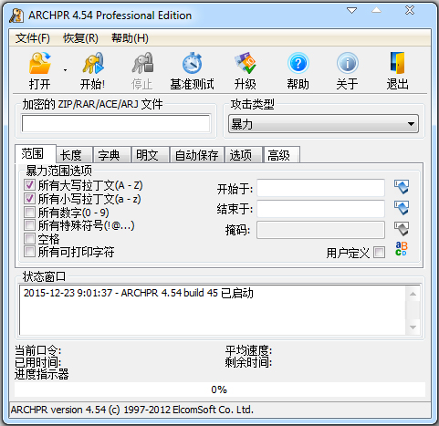Click the 开始于 input field

coord(320,188)
